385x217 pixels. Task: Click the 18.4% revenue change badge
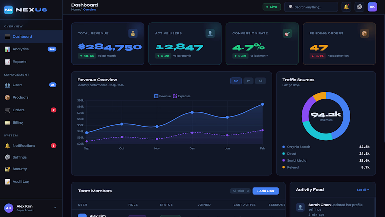pos(87,56)
